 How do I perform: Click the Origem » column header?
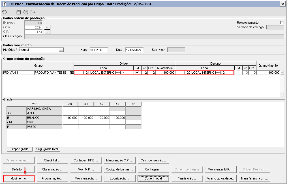coord(144,68)
